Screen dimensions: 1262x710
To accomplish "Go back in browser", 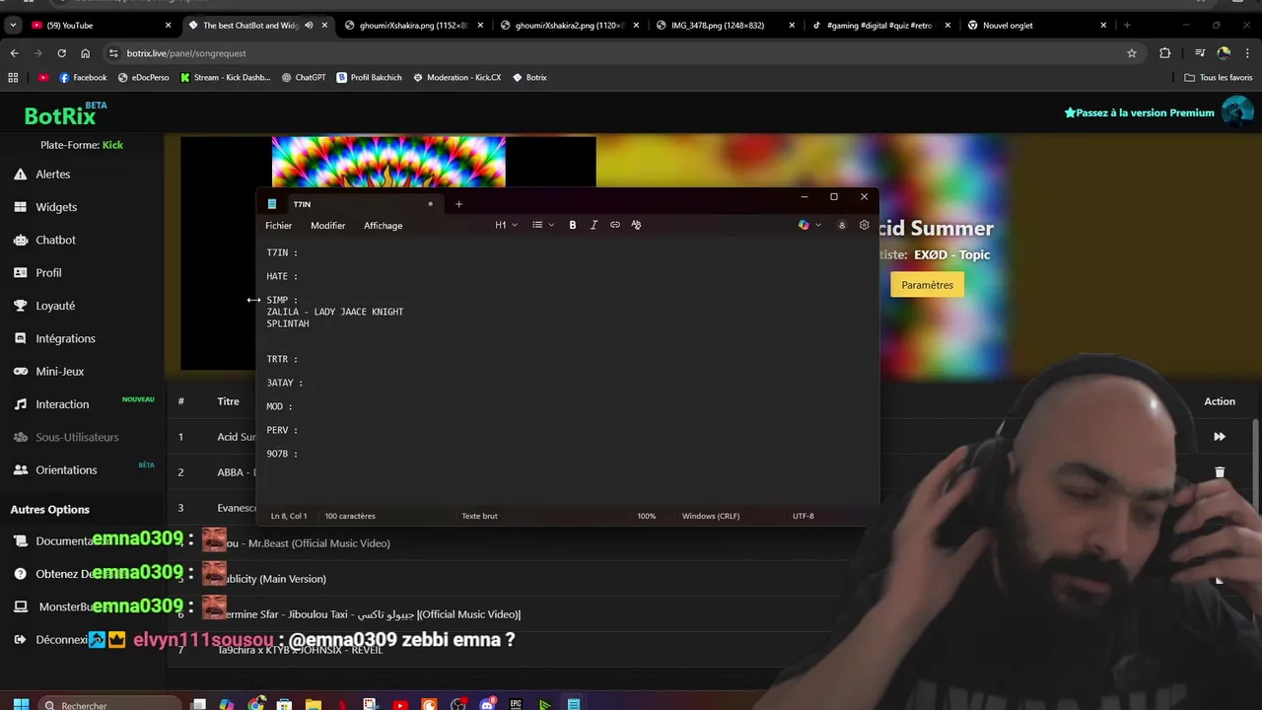I will pos(14,53).
